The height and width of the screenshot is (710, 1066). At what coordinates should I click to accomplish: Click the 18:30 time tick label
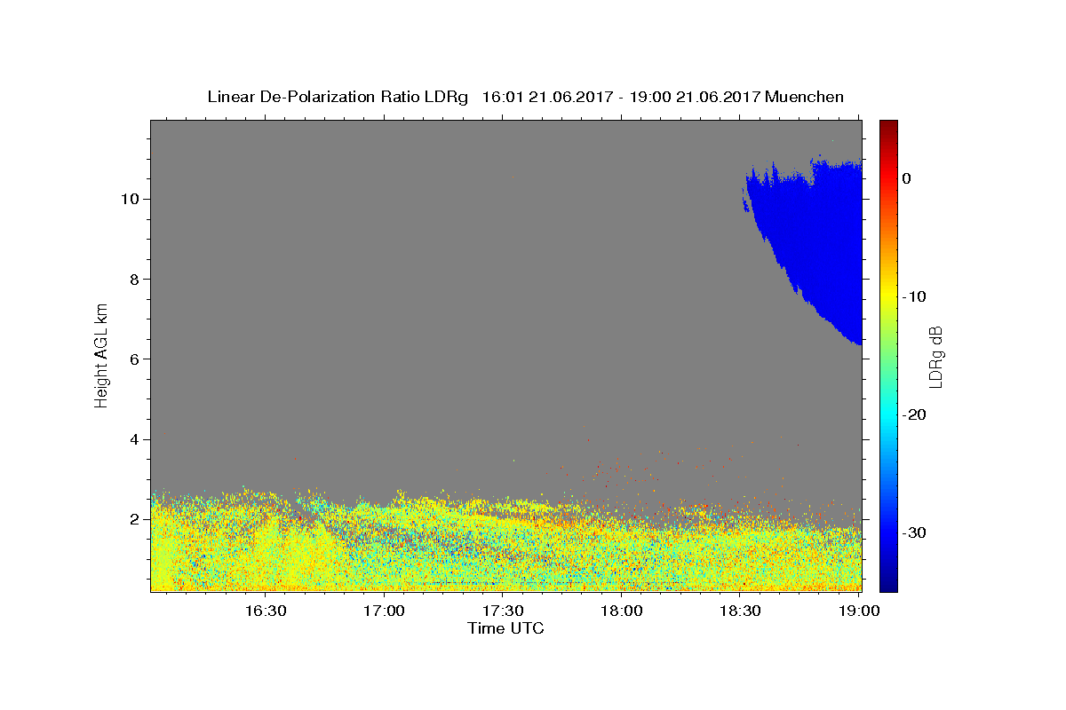740,611
